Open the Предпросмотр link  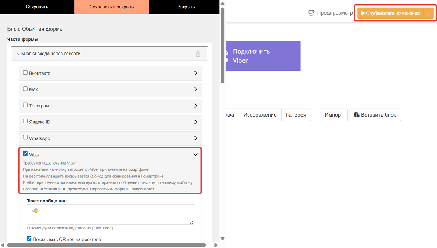click(x=331, y=13)
